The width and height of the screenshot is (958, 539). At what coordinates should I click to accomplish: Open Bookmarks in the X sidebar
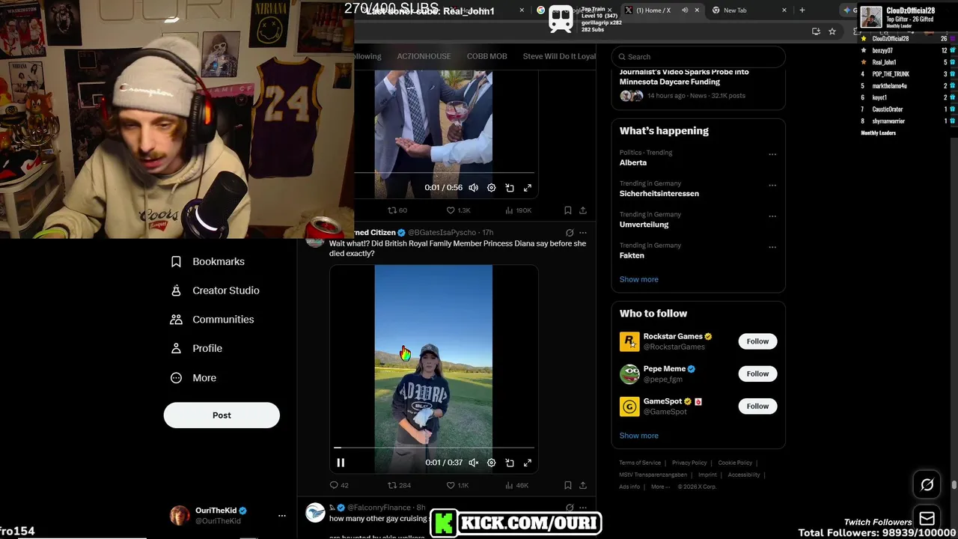pyautogui.click(x=208, y=261)
